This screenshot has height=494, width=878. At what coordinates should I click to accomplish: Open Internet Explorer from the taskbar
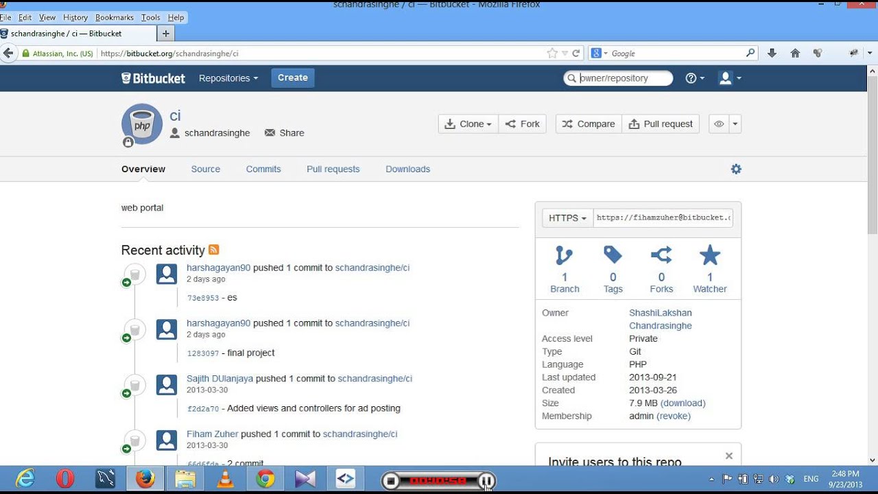25,479
